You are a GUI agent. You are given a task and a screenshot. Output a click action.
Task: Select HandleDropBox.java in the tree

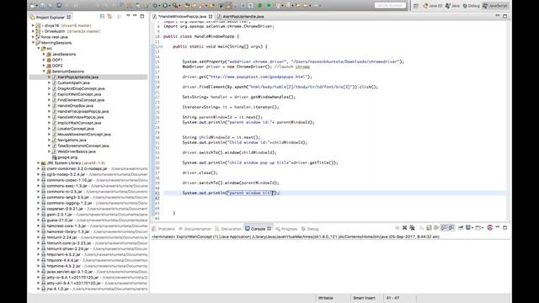75,106
